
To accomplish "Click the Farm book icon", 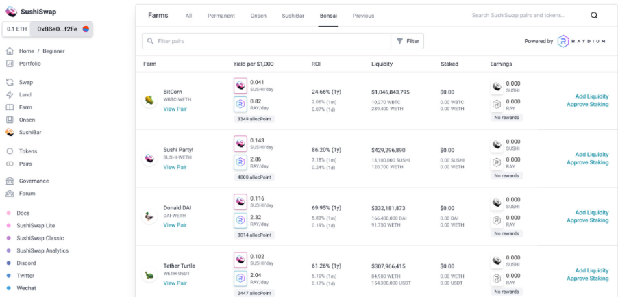I will pos(10,107).
